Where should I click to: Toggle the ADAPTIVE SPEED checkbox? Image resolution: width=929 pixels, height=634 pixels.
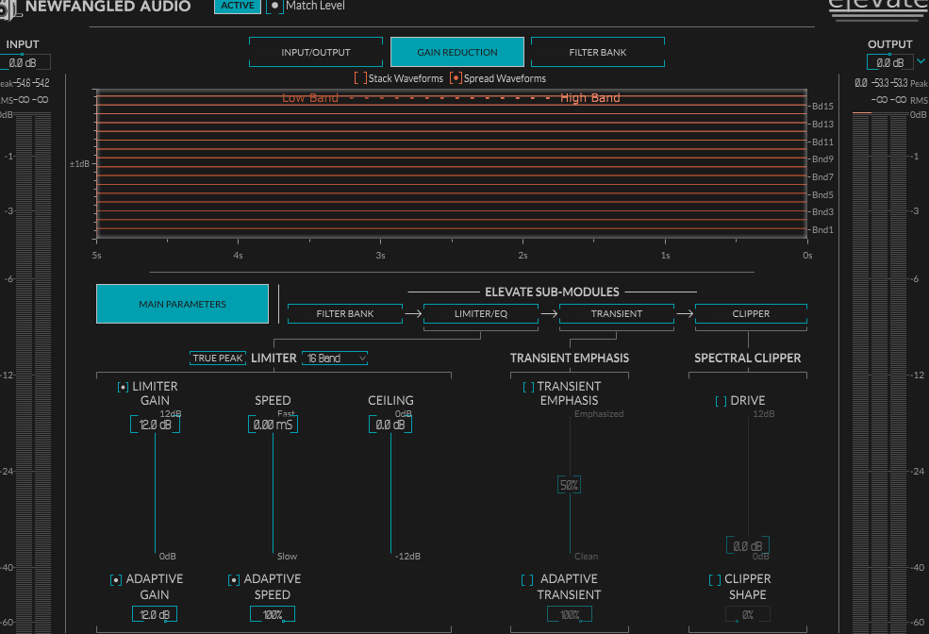tap(234, 579)
